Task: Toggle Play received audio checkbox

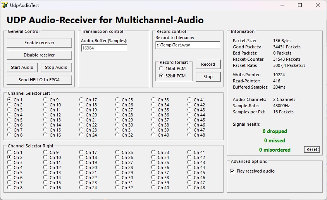Action: [x=232, y=171]
